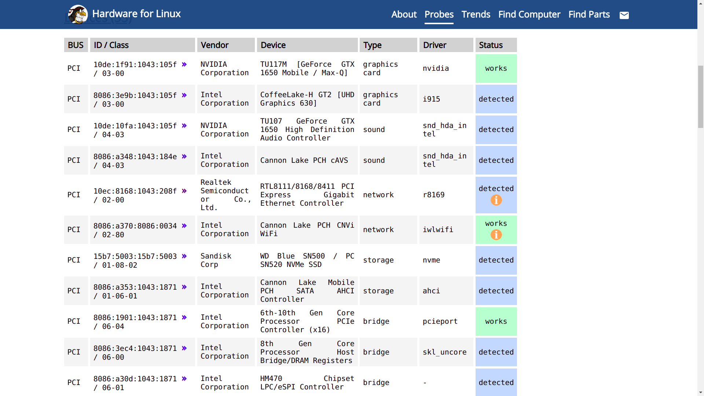Screen dimensions: 704x396
Task: Open details arrow for 8086:1901:1043:1871
Action: click(x=184, y=318)
